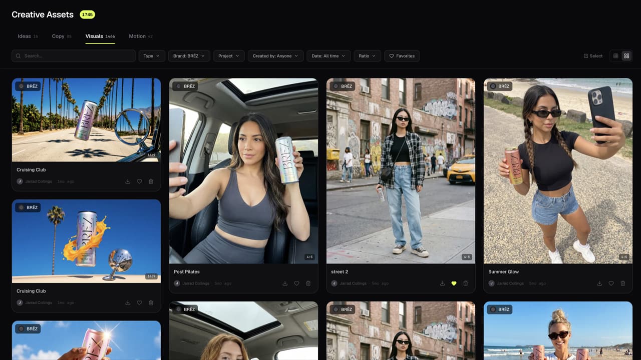Unfavorite the street 2 asset

pyautogui.click(x=454, y=283)
